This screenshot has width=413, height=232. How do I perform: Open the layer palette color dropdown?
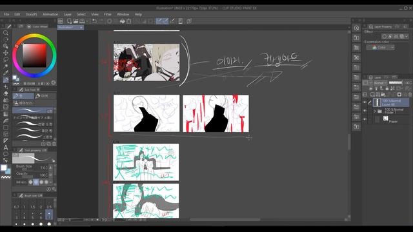[368, 83]
